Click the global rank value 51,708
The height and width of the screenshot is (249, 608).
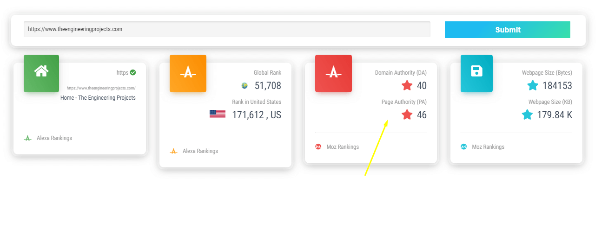click(268, 86)
